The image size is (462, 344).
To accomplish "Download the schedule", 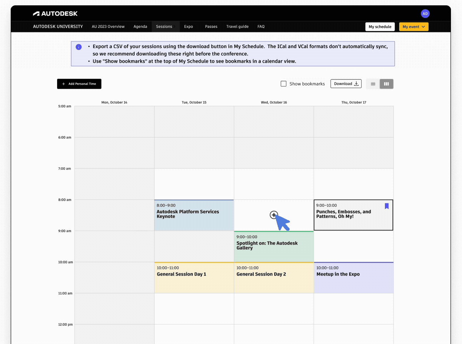I will click(346, 84).
